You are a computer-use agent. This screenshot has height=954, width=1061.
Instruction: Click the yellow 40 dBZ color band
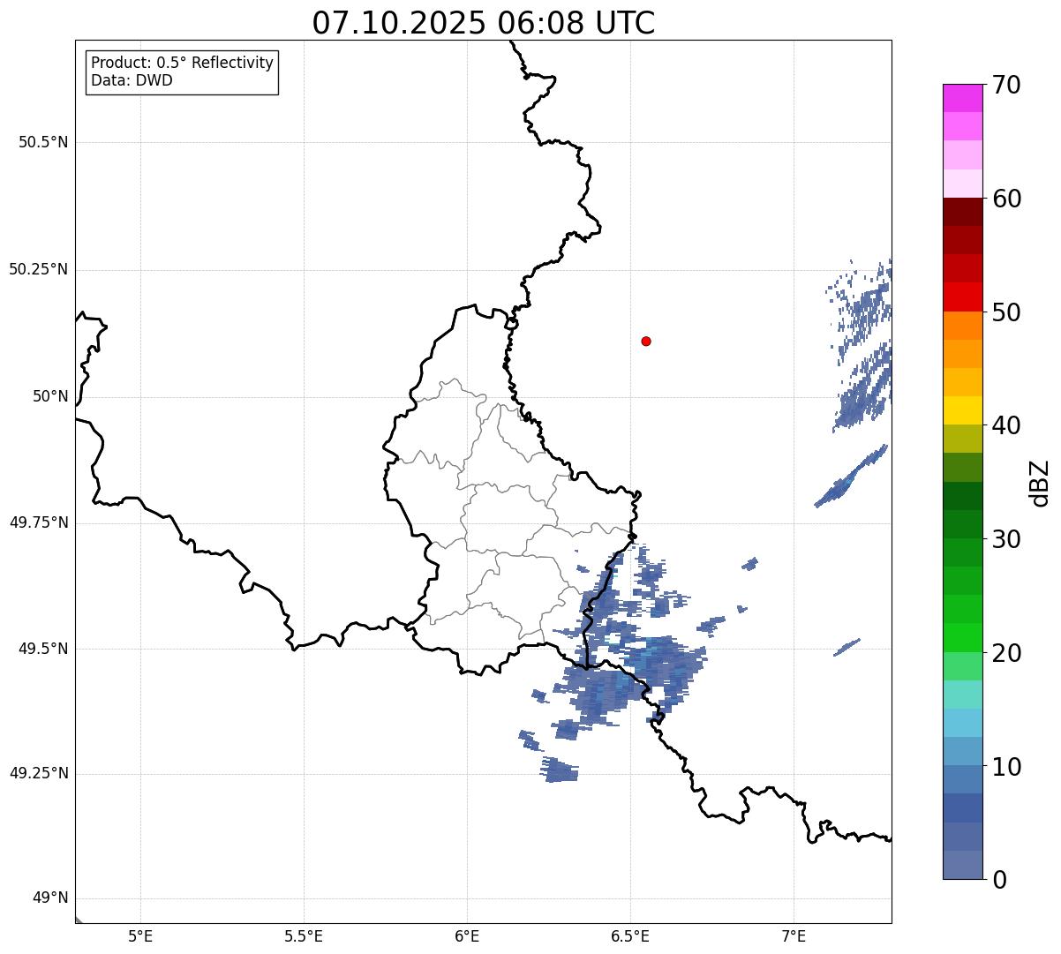[x=962, y=410]
